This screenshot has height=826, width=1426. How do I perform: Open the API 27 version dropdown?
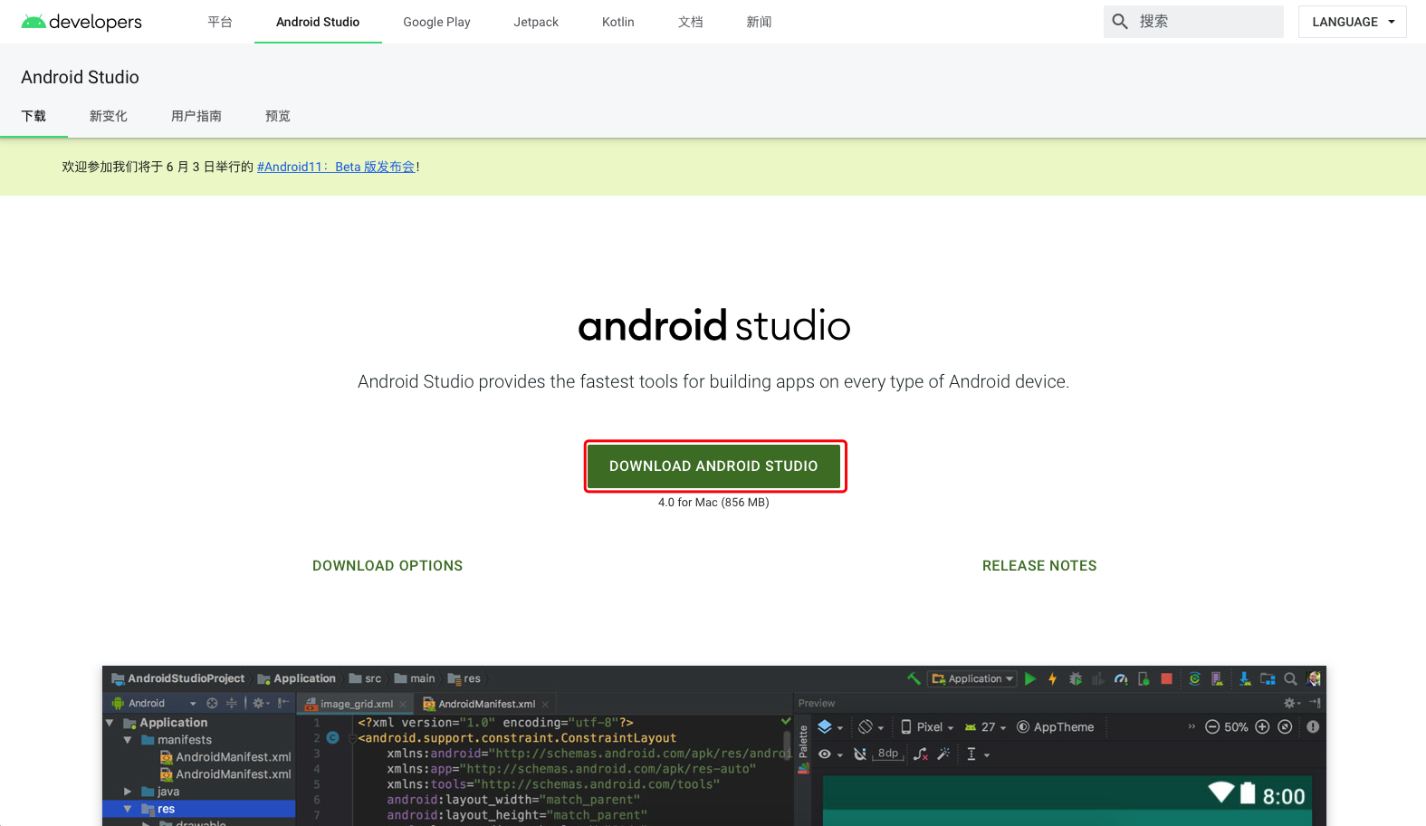(x=986, y=727)
